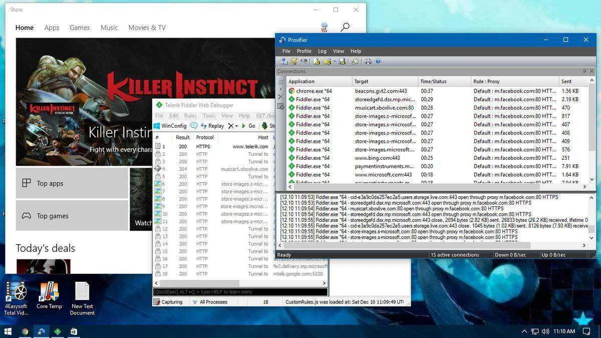Show hidden icons chevron in system tray
This screenshot has height=338, width=601.
(x=524, y=331)
